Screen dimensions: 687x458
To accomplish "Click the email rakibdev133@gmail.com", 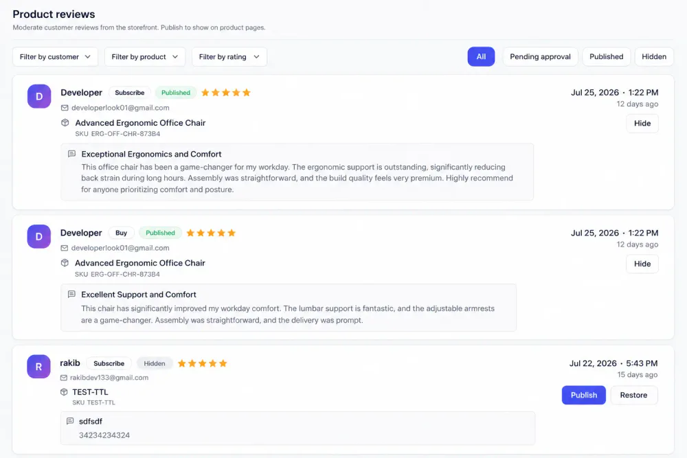I will (x=109, y=378).
